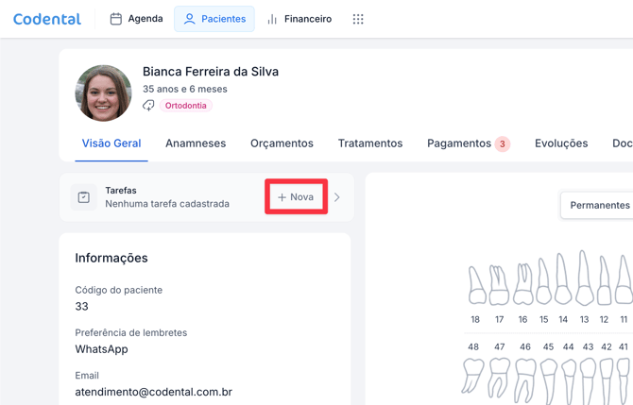Click the Ortodontia tag
633x405 pixels.
pyautogui.click(x=186, y=106)
